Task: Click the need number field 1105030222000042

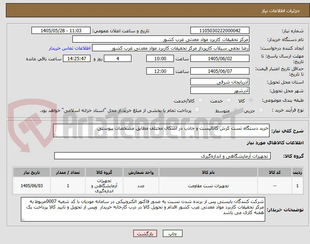Action: click(x=220, y=30)
